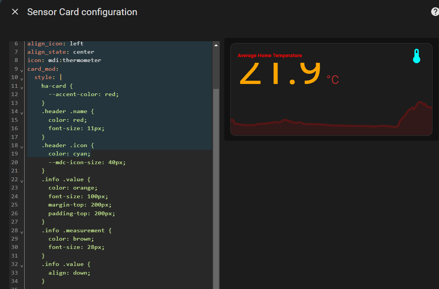Click the code editor vertical scrollbar thumb
This screenshot has height=289, width=439.
(216, 182)
